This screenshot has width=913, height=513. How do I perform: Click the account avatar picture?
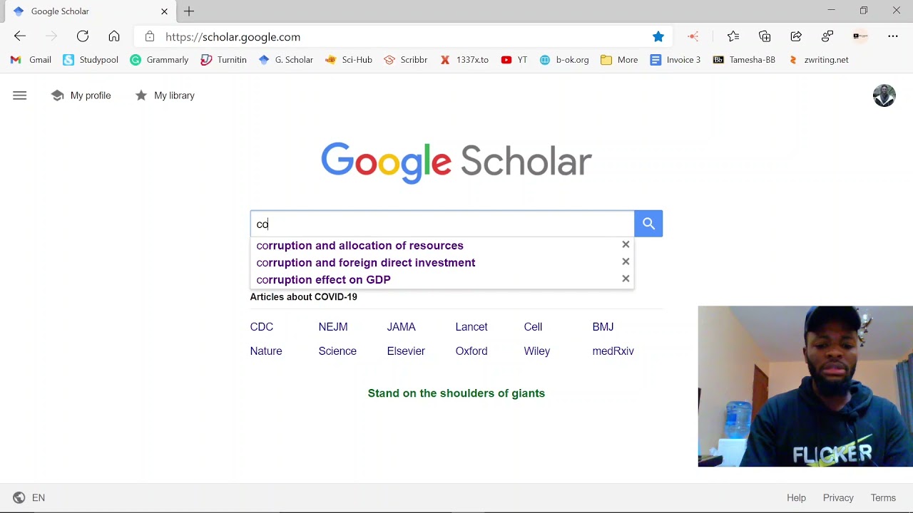coord(884,95)
